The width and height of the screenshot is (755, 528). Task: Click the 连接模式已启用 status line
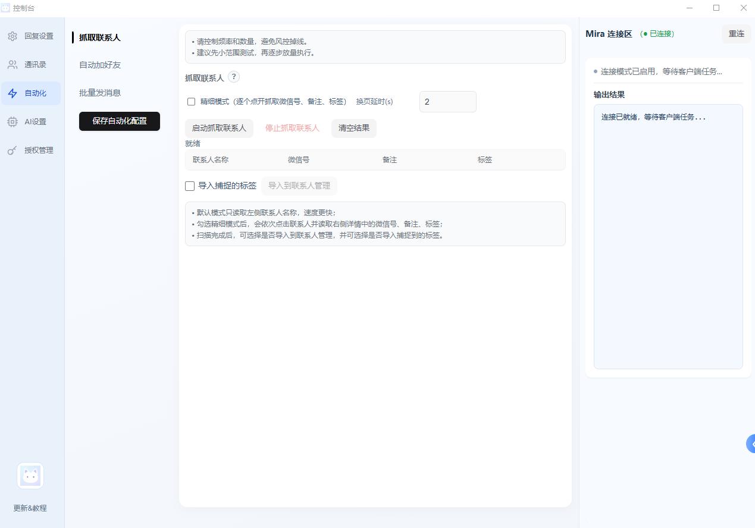click(x=658, y=71)
